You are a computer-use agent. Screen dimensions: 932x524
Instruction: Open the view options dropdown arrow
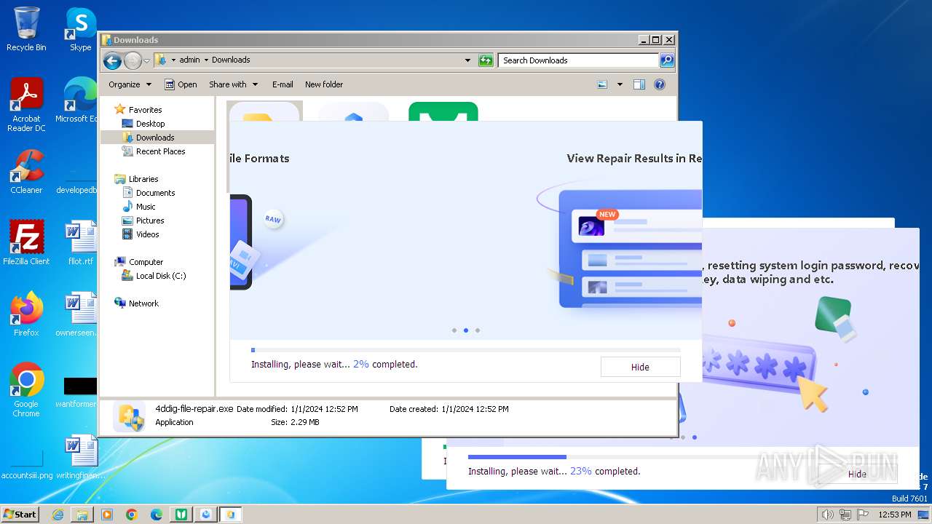[620, 84]
